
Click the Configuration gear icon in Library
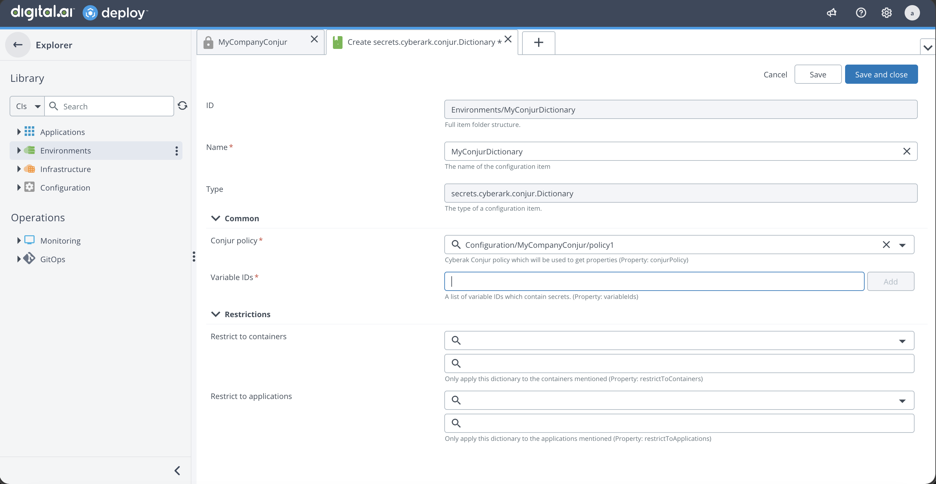29,187
